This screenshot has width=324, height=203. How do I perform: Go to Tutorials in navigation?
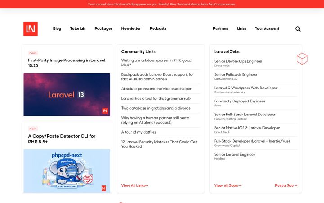[78, 28]
